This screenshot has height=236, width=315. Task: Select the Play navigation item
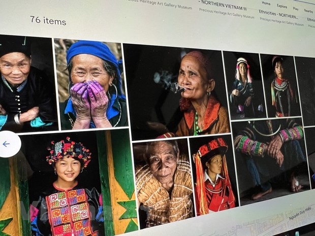296,9
